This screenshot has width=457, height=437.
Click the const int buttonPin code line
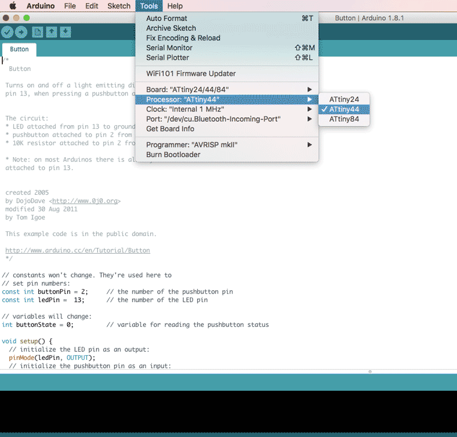(117, 292)
